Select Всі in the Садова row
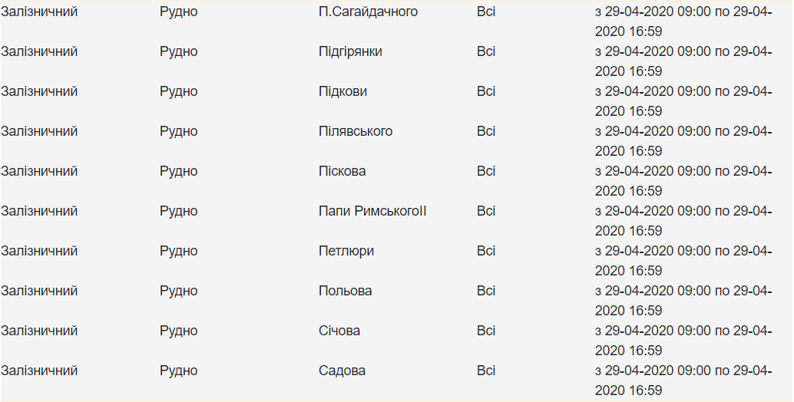Viewport: 794px width, 402px height. [x=486, y=371]
